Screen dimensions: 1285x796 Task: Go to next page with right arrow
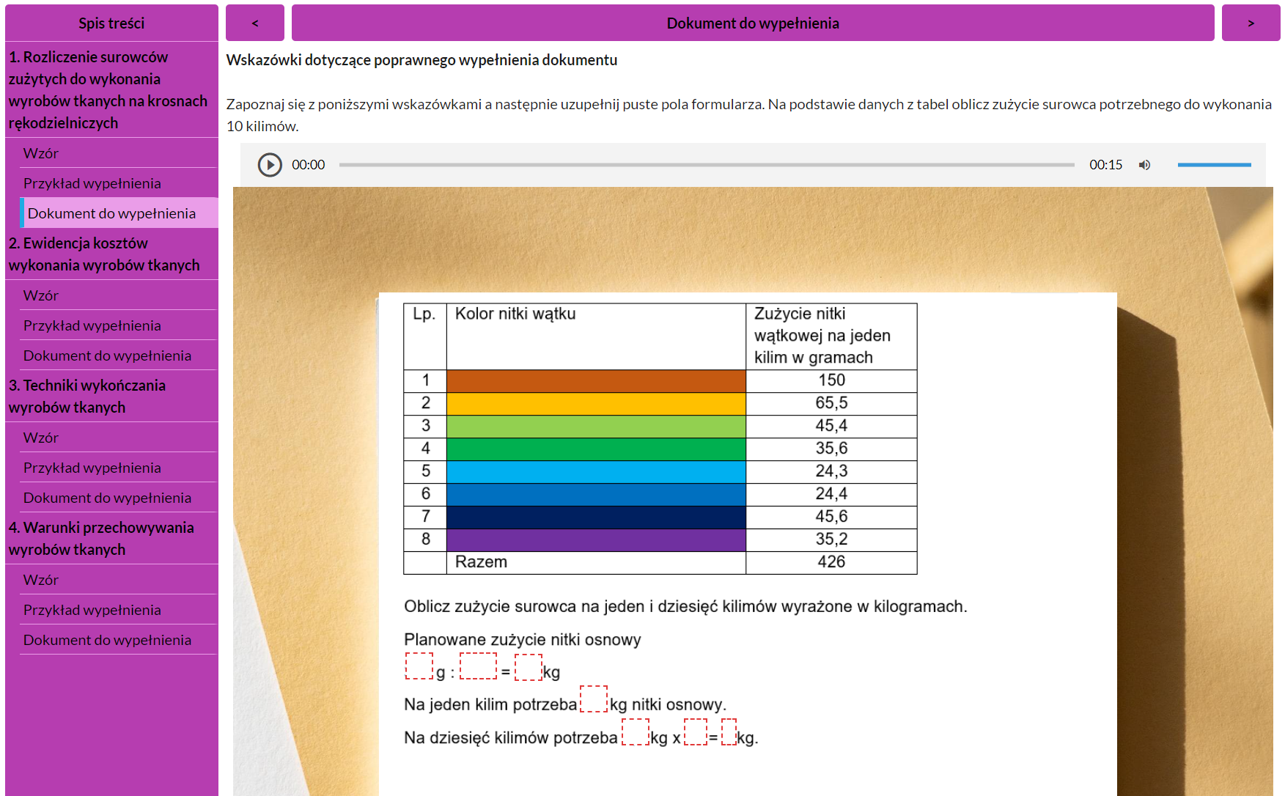[1251, 23]
